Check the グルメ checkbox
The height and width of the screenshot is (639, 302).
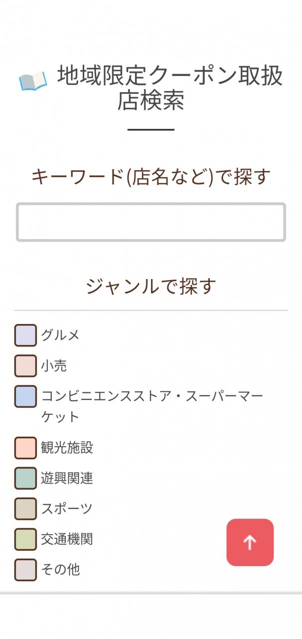coord(25,335)
